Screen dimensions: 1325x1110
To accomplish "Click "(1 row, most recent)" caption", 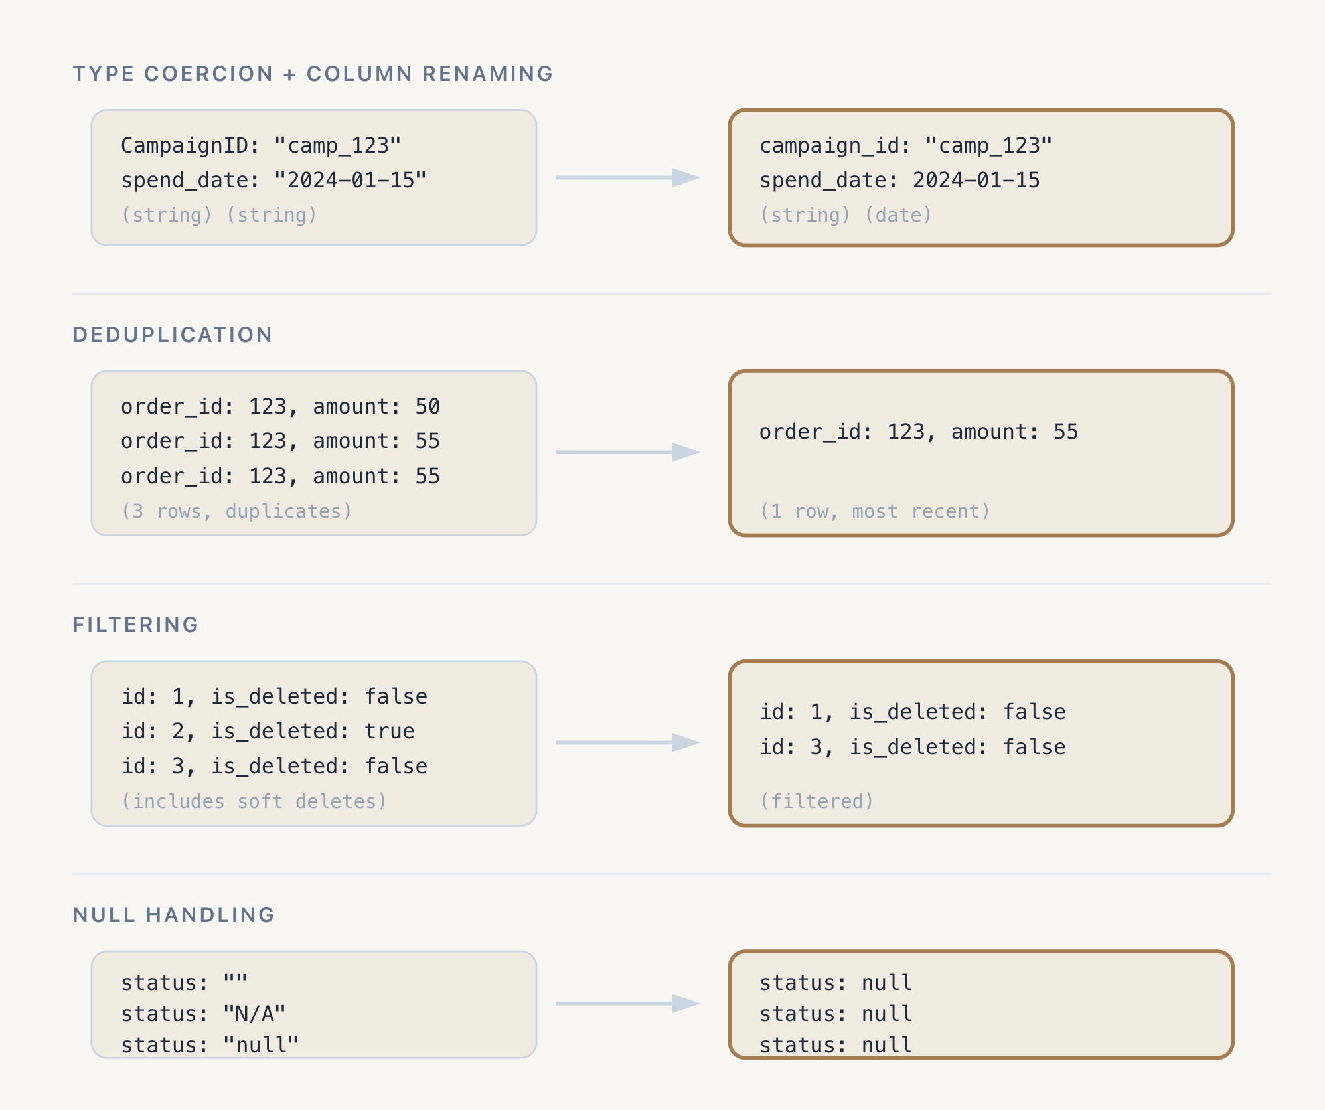I will click(x=875, y=511).
